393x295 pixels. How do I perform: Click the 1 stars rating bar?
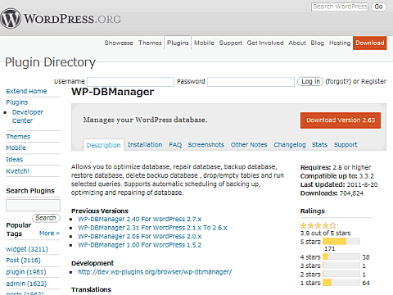(341, 283)
